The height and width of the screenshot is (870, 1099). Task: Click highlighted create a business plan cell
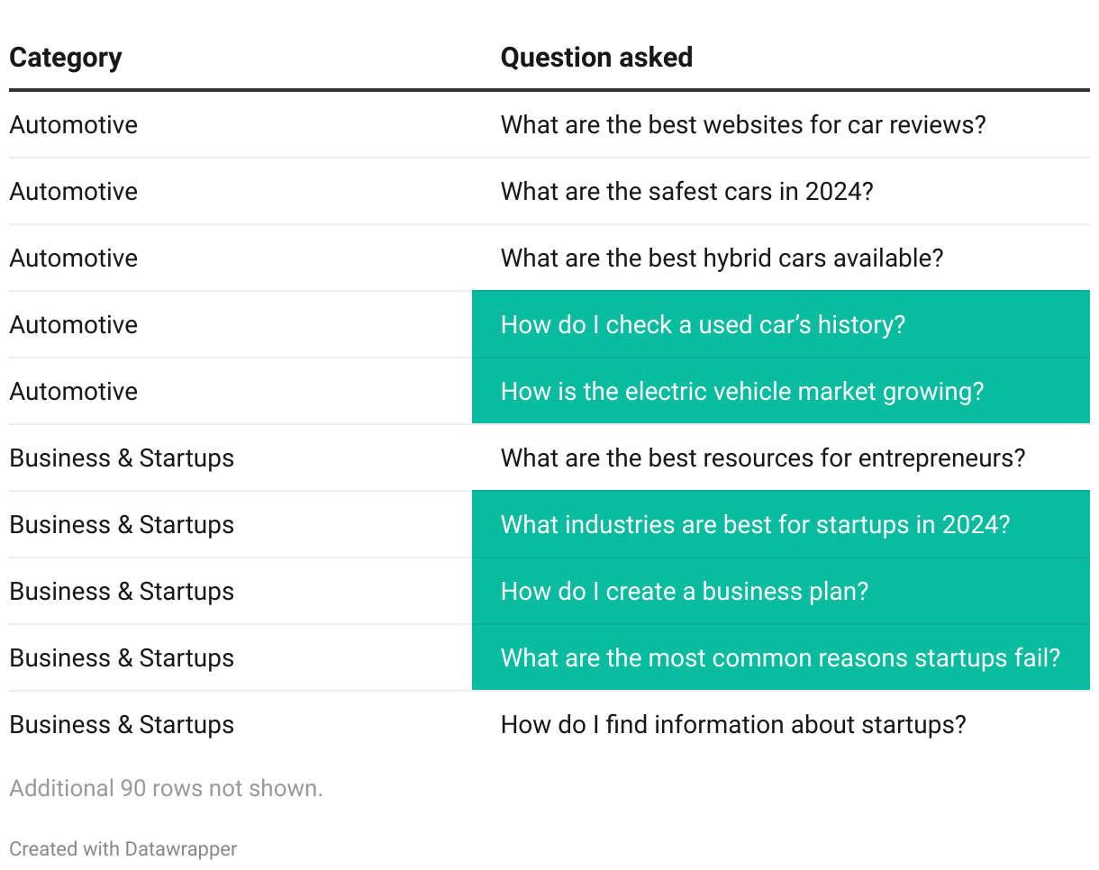point(684,591)
